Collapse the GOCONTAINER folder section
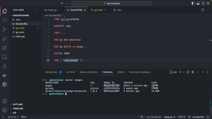 (26, 16)
